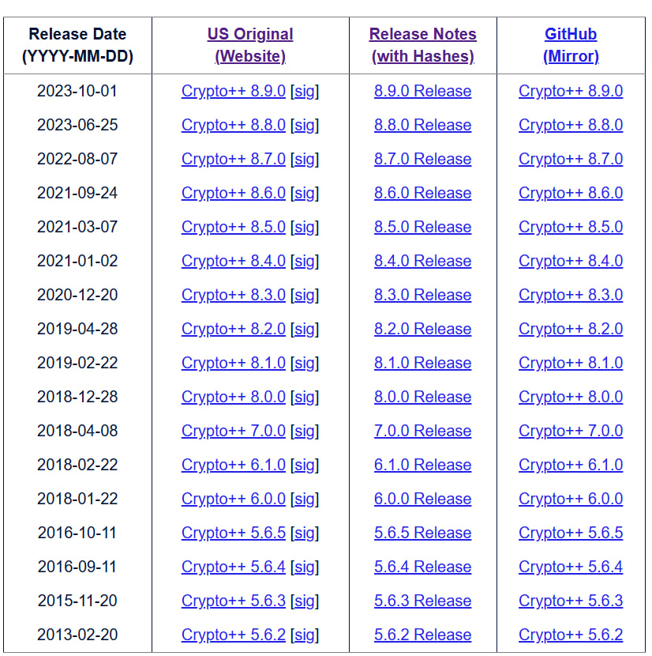
Task: Download Crypto++ 8.5.0 from US Original column
Action: (233, 227)
